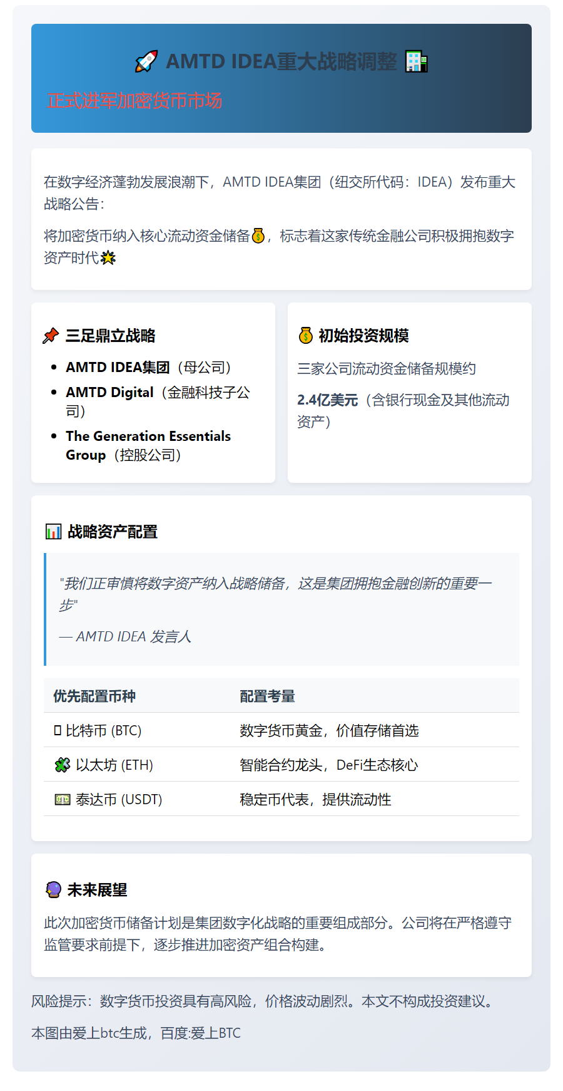The image size is (563, 1091).
Task: Click the heading 初始投资规模
Action: 364,336
